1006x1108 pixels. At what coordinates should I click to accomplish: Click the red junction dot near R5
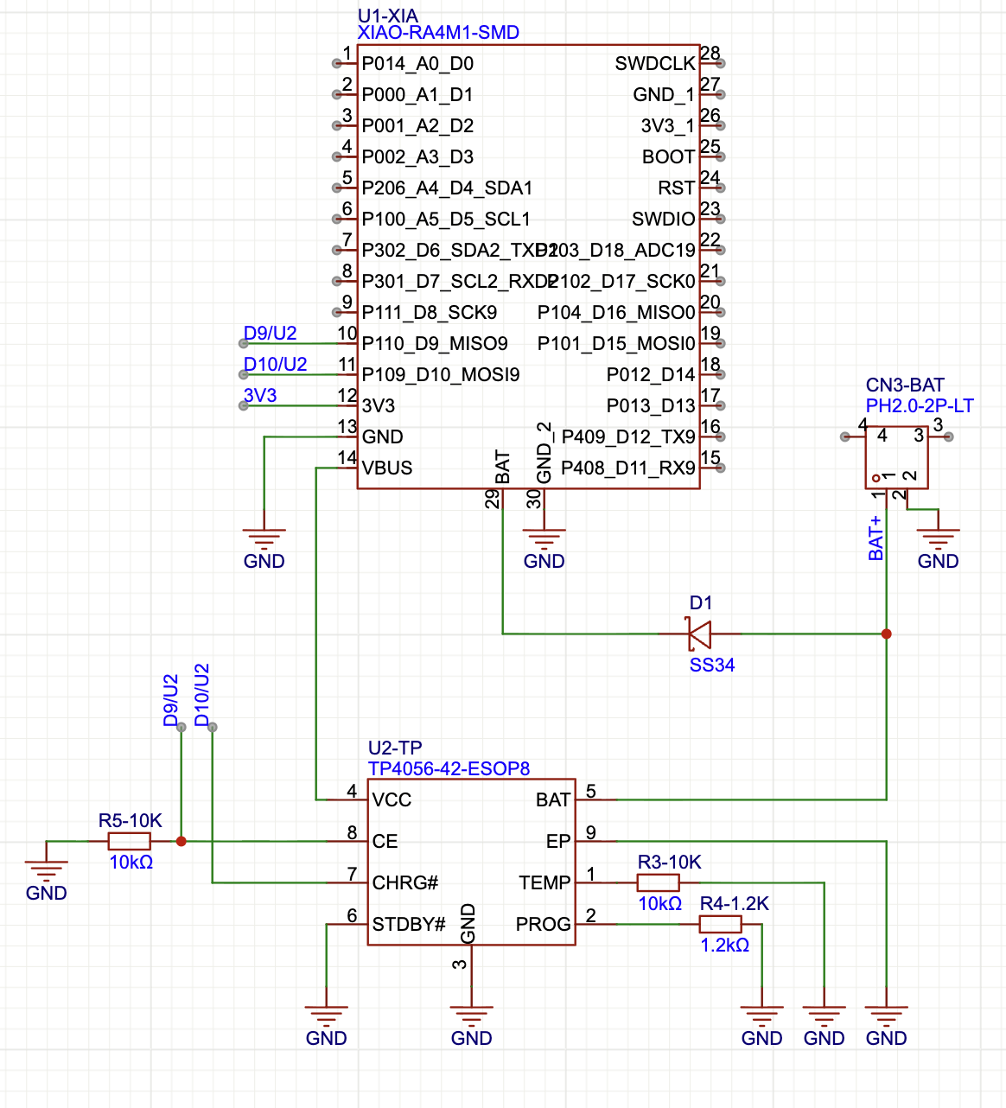pyautogui.click(x=181, y=841)
